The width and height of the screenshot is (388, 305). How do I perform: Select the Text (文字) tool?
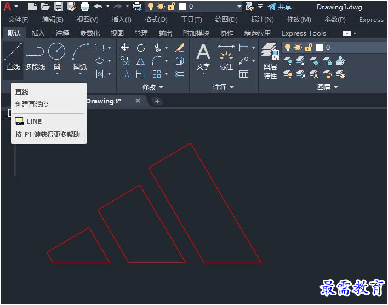click(x=203, y=56)
